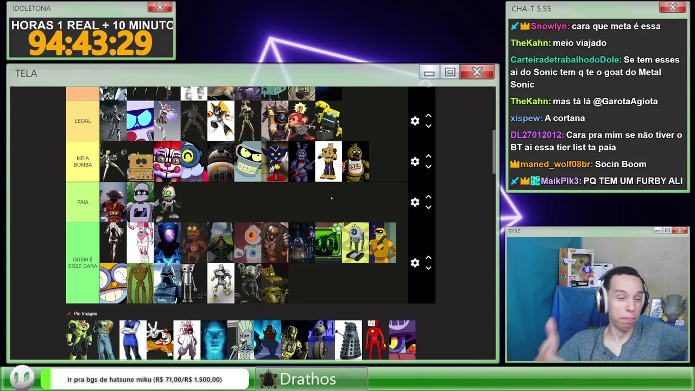Move the PAIA tier down
Viewport: 695px width, 391px height.
(x=428, y=207)
